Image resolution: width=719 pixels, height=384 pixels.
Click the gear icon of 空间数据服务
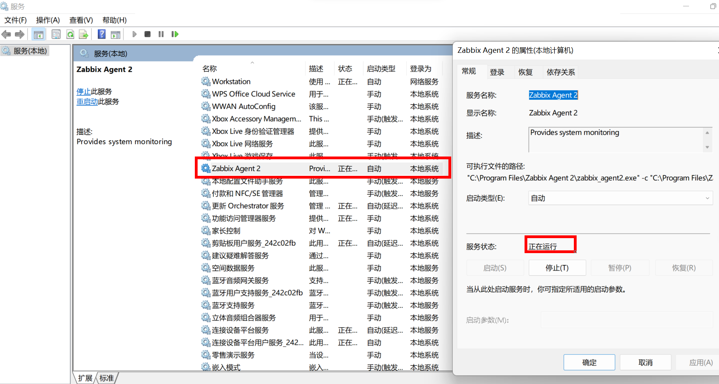206,268
